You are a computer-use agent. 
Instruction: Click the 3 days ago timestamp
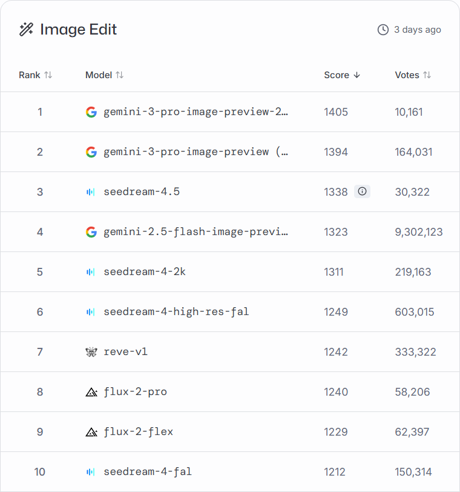[417, 30]
